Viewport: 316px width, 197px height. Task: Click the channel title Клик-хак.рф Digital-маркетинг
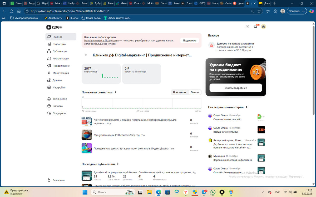142,55
